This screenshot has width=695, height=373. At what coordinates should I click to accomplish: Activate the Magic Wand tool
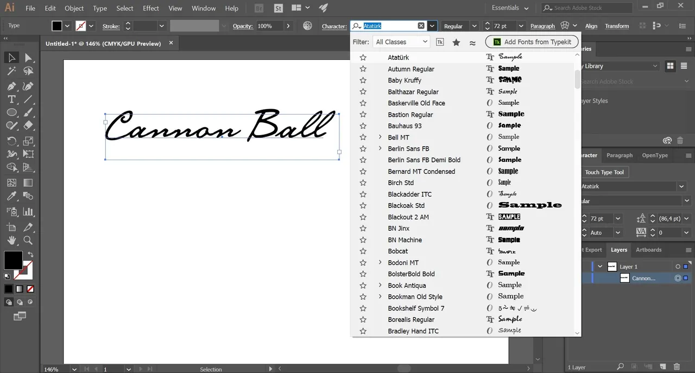pos(11,71)
